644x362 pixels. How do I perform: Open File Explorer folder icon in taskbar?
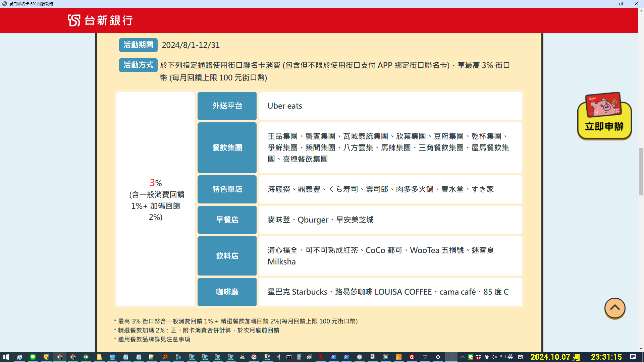tap(99, 357)
